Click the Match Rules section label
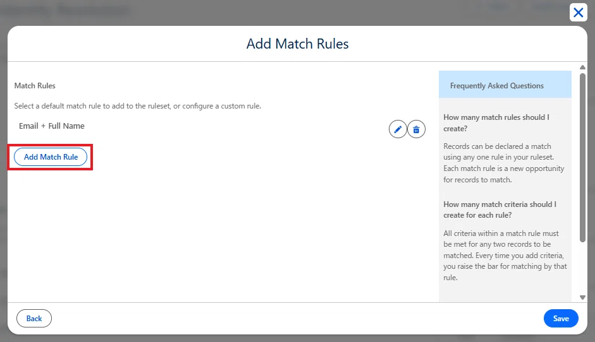Image resolution: width=595 pixels, height=342 pixels. pos(35,86)
